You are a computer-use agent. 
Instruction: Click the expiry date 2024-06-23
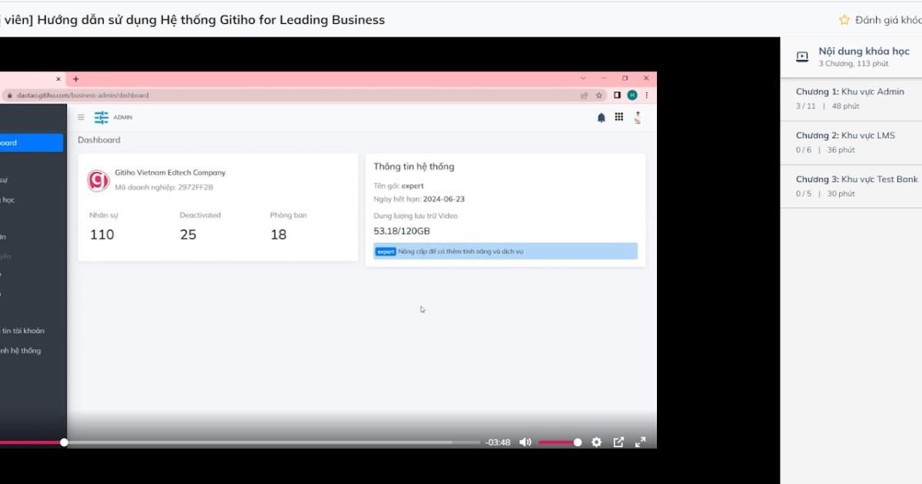pyautogui.click(x=443, y=199)
